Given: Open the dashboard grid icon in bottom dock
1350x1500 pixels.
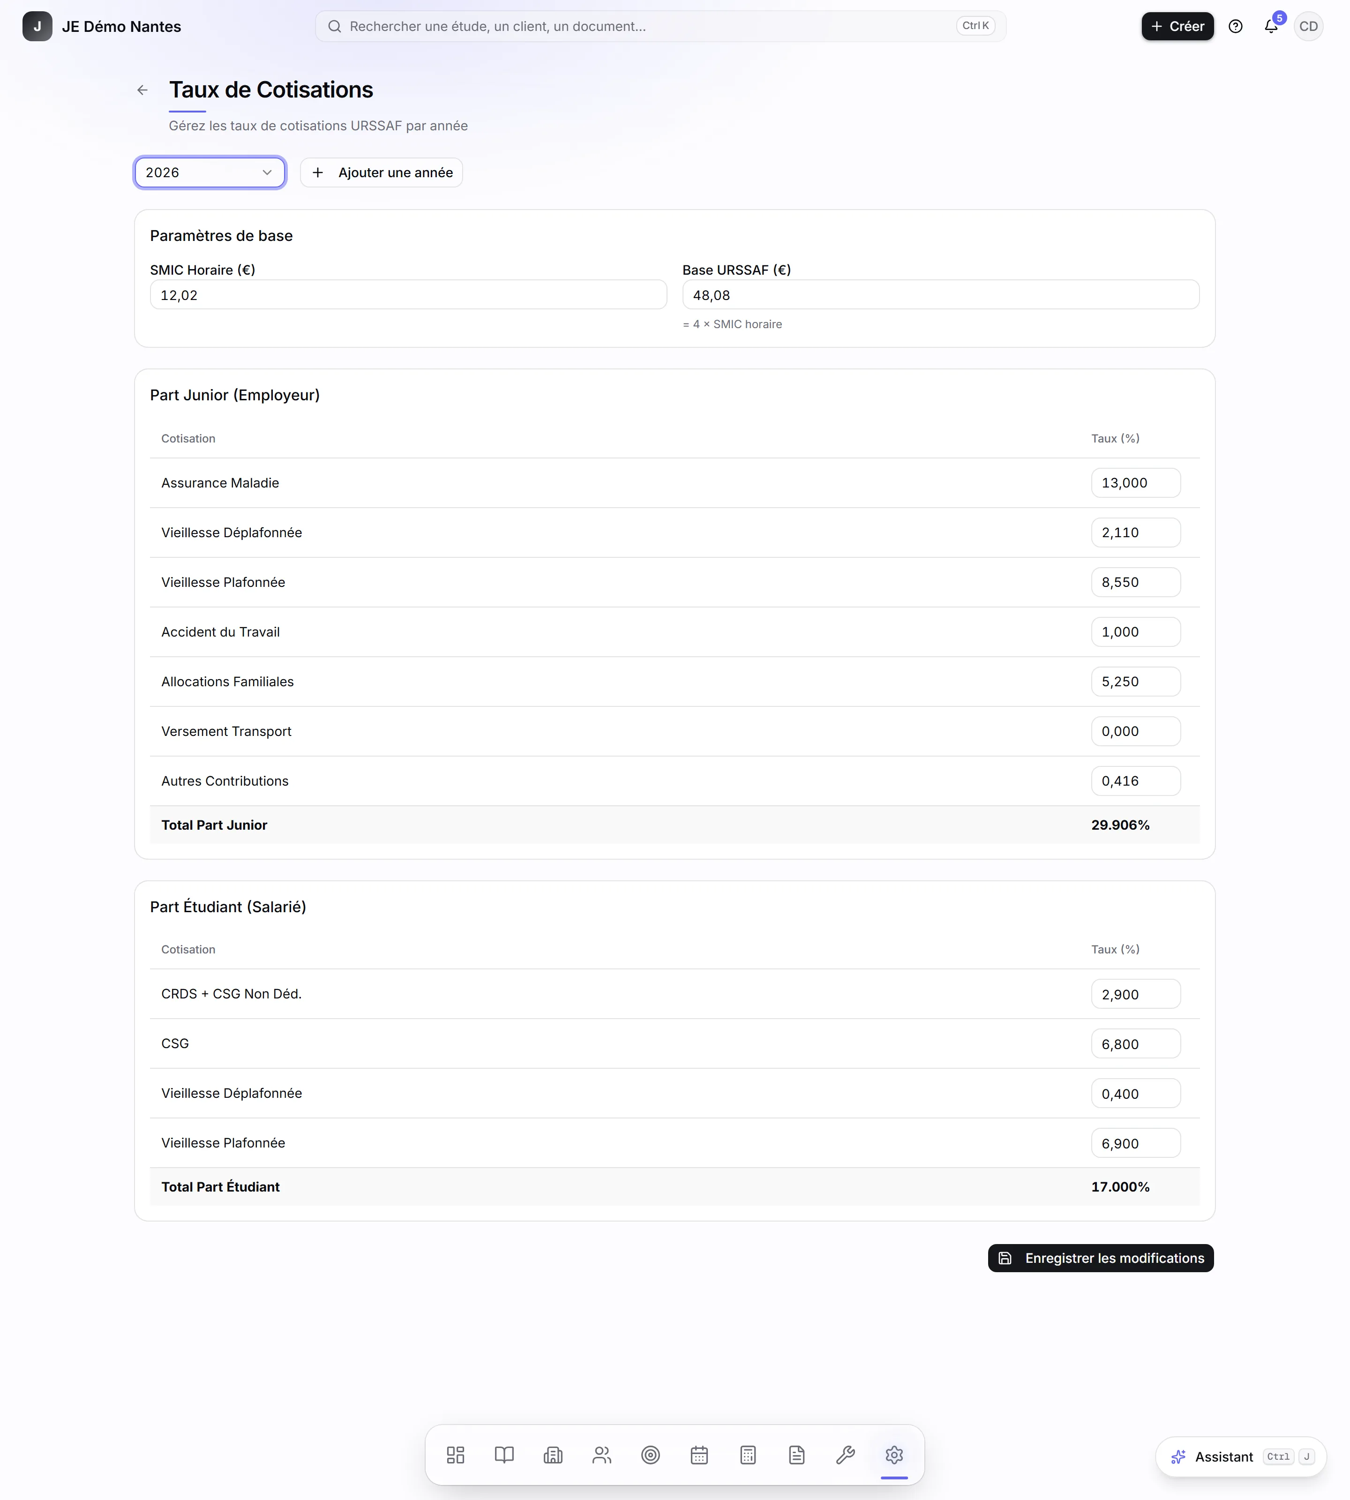Looking at the screenshot, I should point(456,1455).
